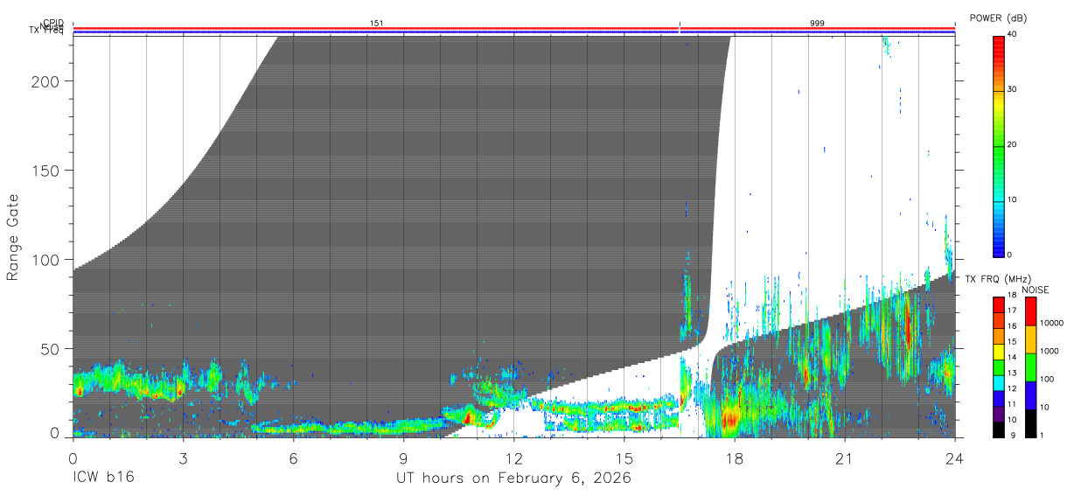Click the '24' tick on the UT hours axis
Image resolution: width=1074 pixels, height=496 pixels.
pyautogui.click(x=954, y=458)
